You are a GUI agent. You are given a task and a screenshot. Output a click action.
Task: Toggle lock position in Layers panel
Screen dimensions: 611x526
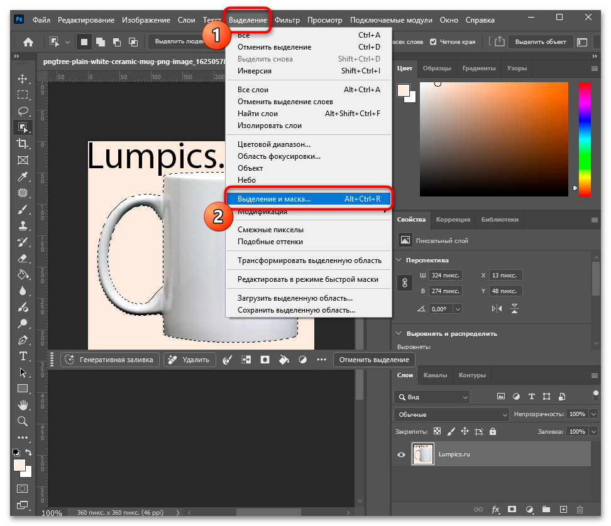(x=465, y=431)
